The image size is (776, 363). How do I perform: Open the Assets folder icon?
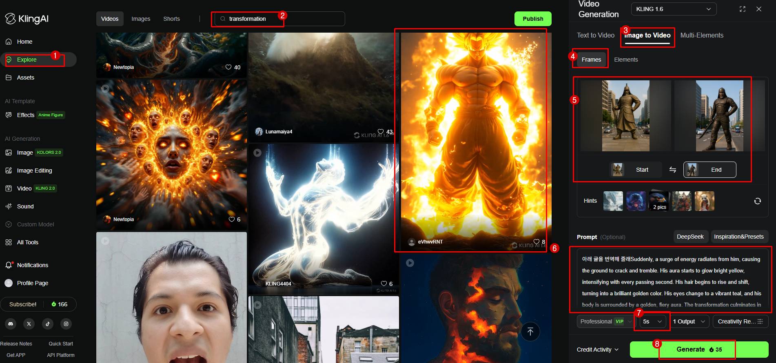9,77
